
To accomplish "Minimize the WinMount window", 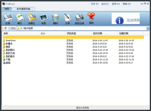I will click(x=142, y=4).
